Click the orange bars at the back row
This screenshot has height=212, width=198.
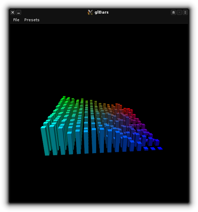point(108,107)
